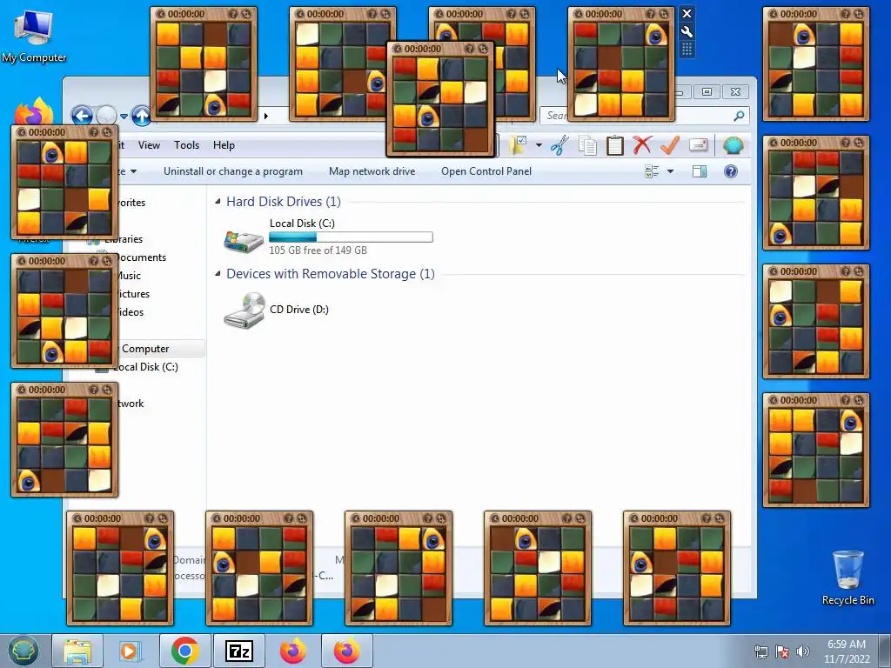Click the folder options icon with checkbox

(x=518, y=145)
